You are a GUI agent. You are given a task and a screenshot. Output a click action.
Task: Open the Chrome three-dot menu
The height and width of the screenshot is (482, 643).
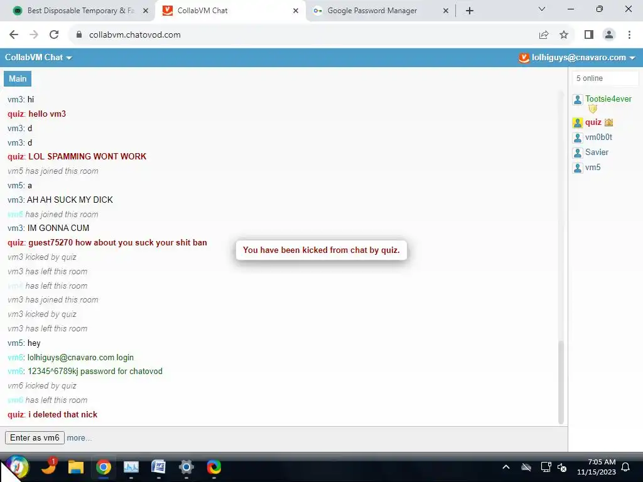(629, 35)
